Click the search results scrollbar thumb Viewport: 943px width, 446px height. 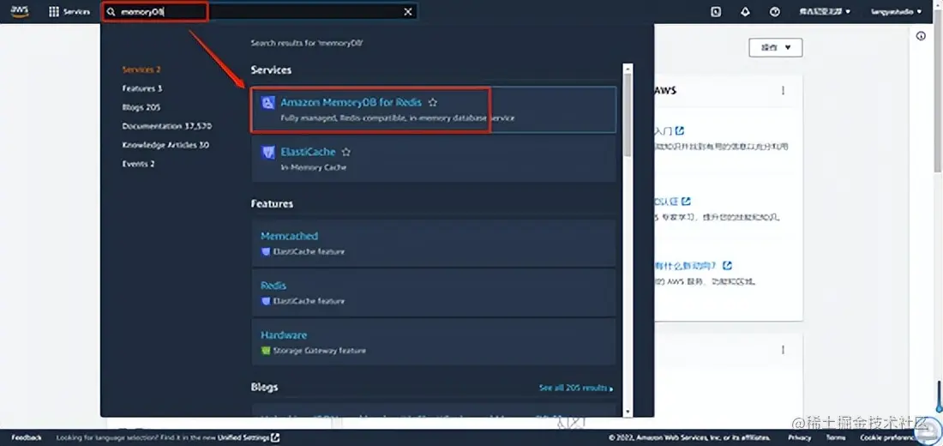tap(628, 114)
